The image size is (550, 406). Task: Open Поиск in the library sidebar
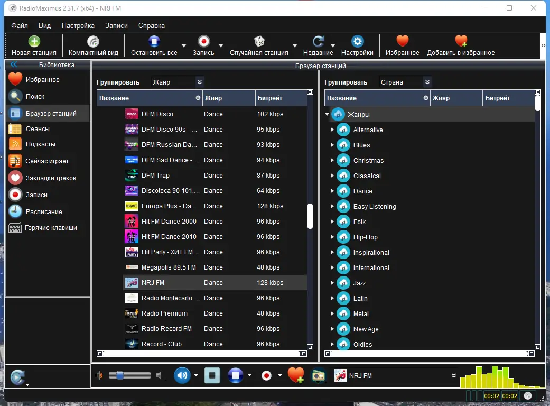[x=48, y=97]
